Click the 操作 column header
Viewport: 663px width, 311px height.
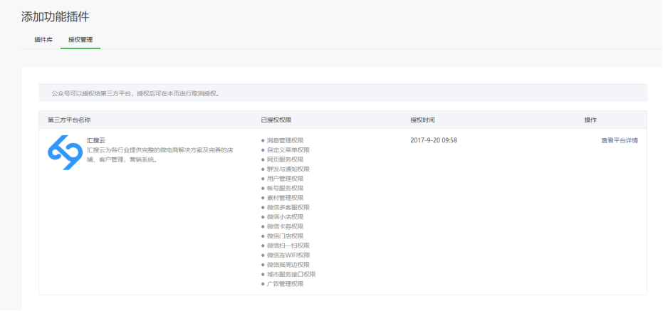click(x=590, y=120)
